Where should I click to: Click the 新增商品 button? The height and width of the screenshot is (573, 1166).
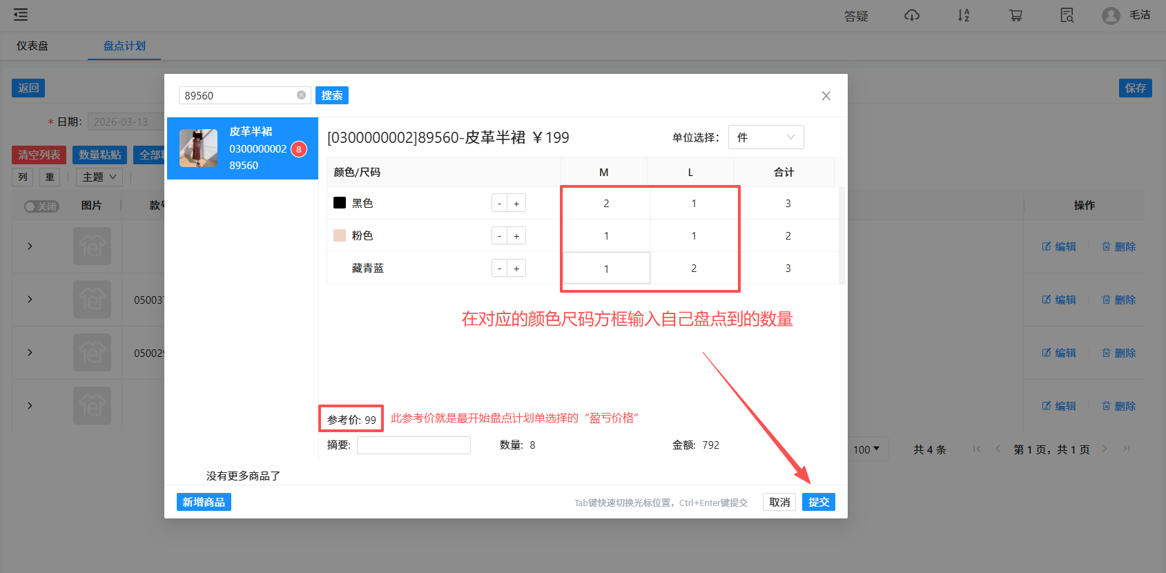point(204,502)
